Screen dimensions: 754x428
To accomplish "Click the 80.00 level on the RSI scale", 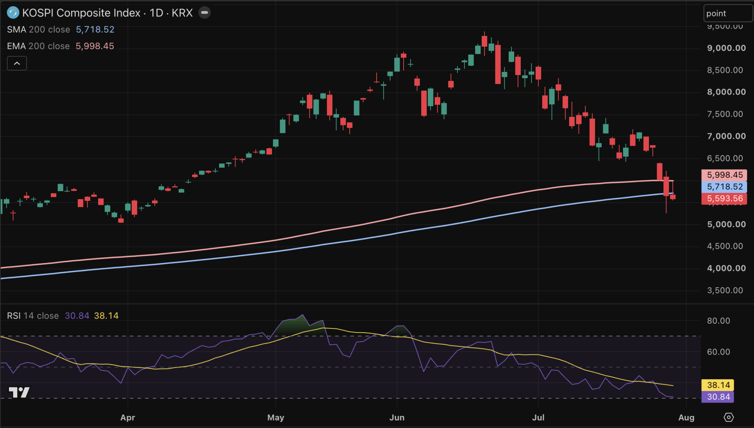I will point(718,321).
